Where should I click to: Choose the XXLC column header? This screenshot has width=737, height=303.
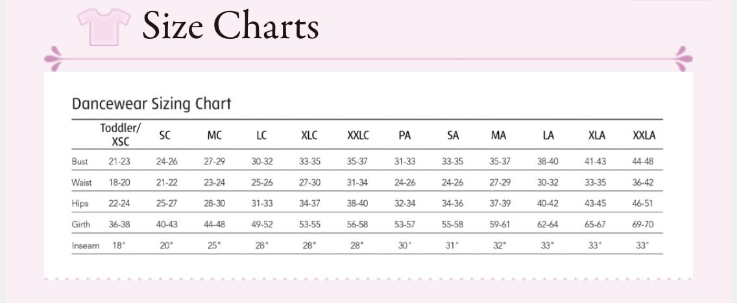point(357,135)
